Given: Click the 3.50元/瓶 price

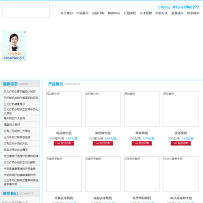Looking at the screenshot, I should pyautogui.click(x=72, y=139).
